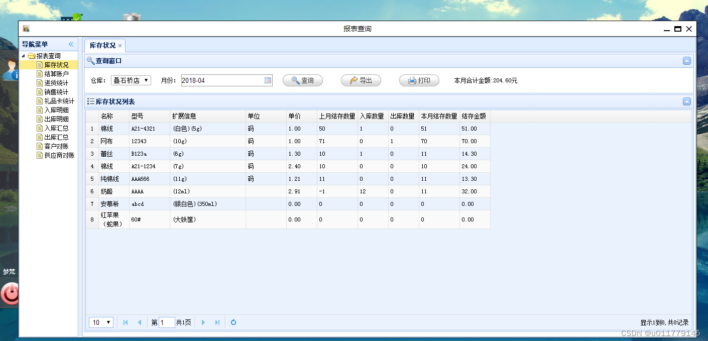
Task: Jump to the last page with the pagination arrow
Action: [217, 322]
